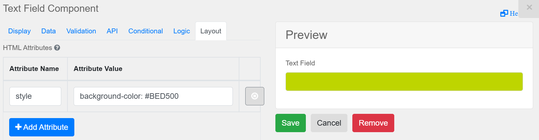The height and width of the screenshot is (140, 539).
Task: Switch to the Display tab
Action: pos(19,31)
